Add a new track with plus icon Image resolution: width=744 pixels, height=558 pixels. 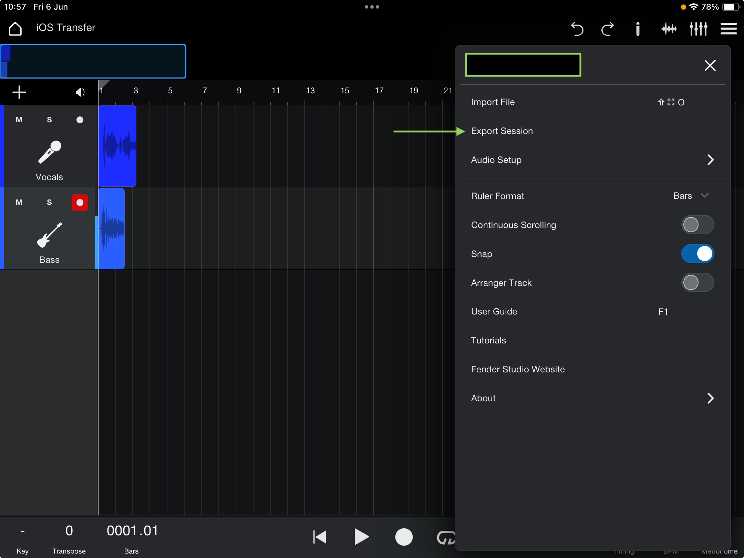tap(19, 92)
